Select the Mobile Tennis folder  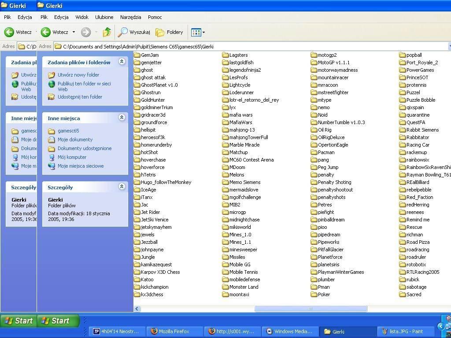[x=240, y=272]
